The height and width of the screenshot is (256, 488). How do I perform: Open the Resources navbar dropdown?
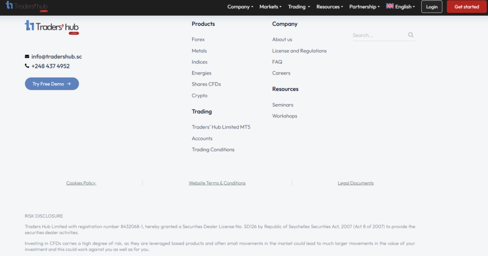tap(330, 7)
